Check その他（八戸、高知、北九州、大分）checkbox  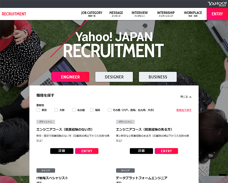tap(109, 110)
